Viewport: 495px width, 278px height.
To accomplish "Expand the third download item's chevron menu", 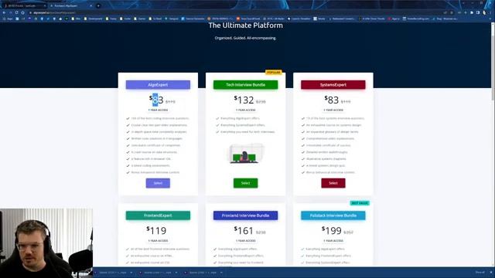I will (221, 273).
